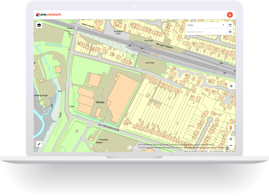Center map on my location
Image resolution: width=269 pixels, height=196 pixels.
click(230, 32)
